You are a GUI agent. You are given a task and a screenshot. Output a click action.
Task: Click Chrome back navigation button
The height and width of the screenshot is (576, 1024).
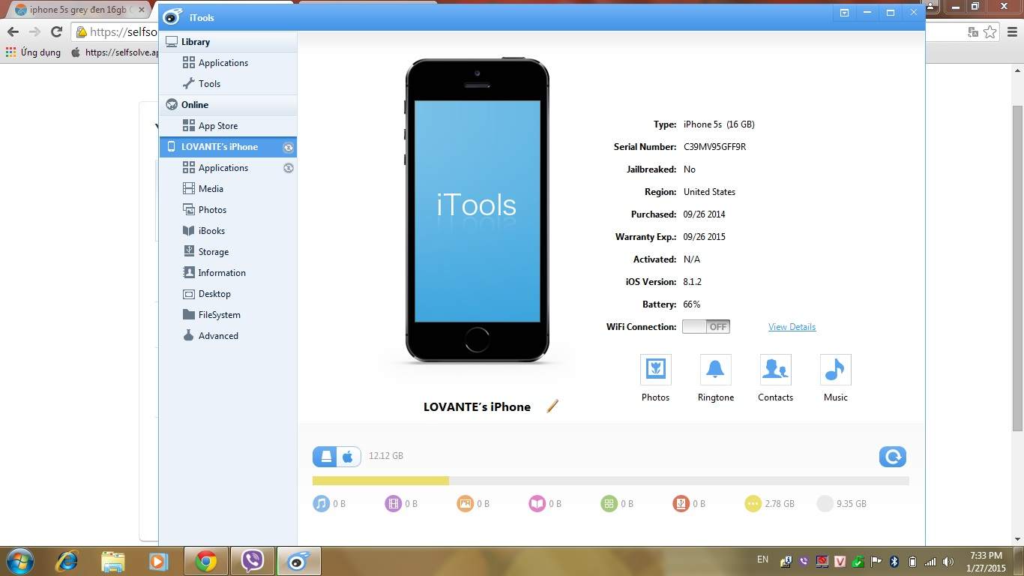click(13, 31)
